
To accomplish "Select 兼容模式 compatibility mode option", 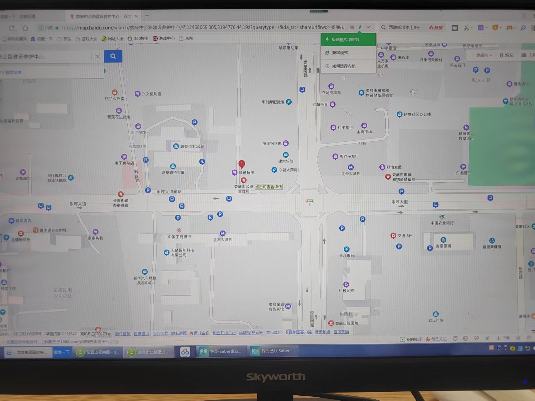I will click(340, 53).
